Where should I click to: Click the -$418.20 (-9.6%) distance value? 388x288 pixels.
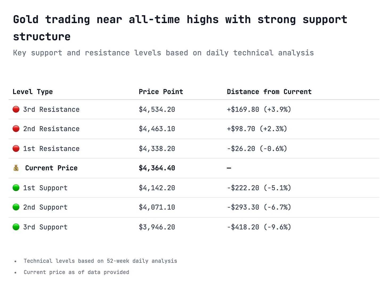(x=259, y=227)
